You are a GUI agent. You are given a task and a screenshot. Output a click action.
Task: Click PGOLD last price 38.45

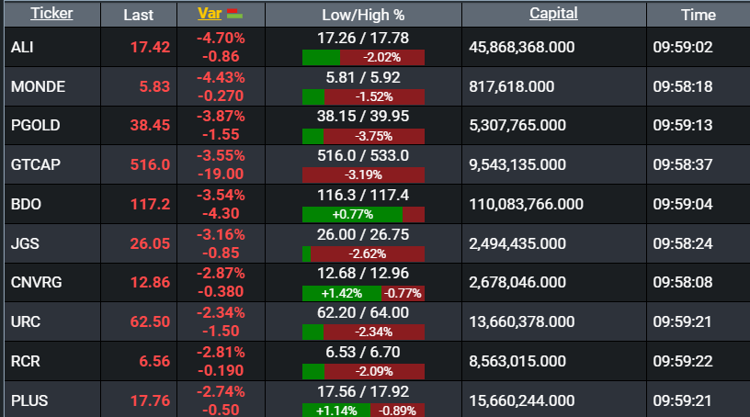pos(150,125)
